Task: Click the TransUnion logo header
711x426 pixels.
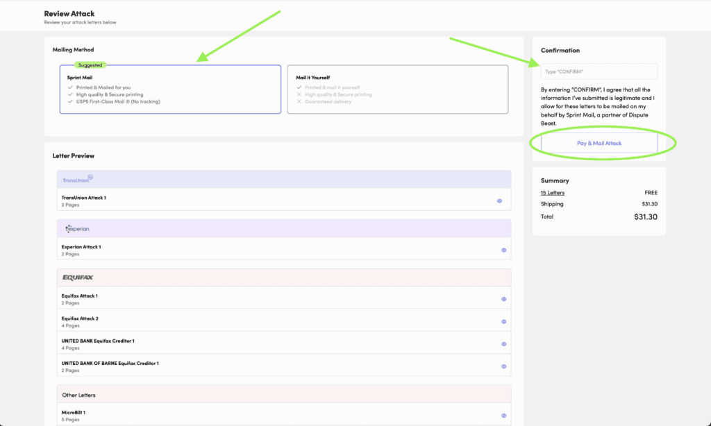Action: pyautogui.click(x=77, y=179)
